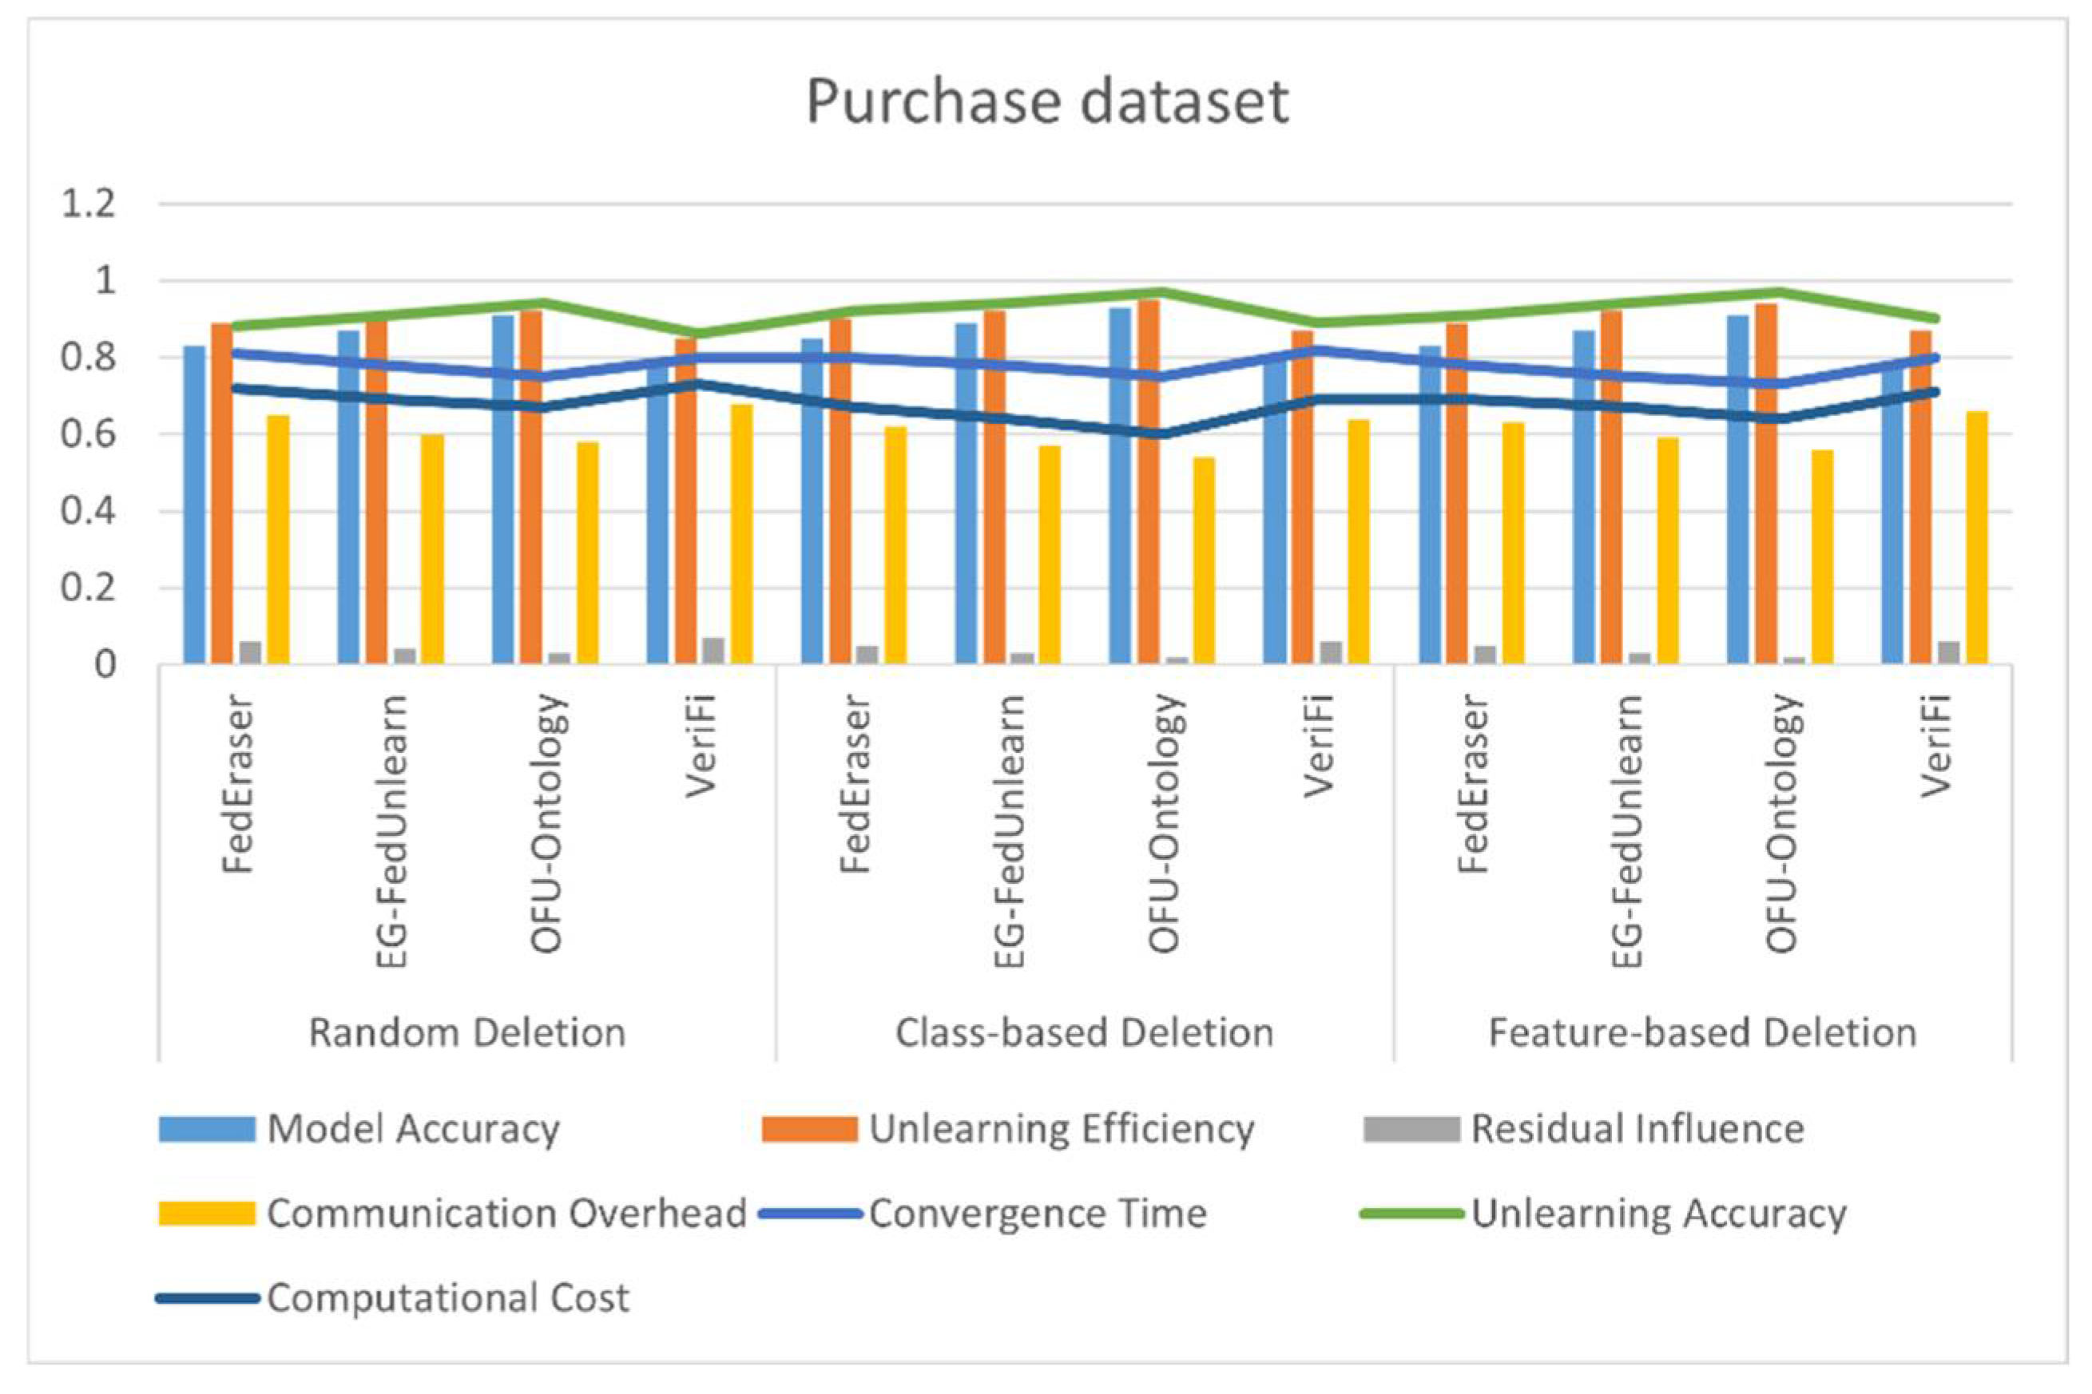
Task: Click the 'Computational Cost' legend text
Action: (448, 1299)
